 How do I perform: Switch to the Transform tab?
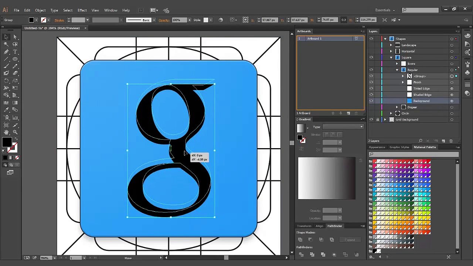pos(304,226)
